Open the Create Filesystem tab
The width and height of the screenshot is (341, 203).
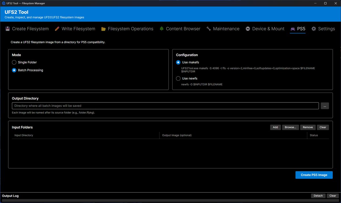(27, 29)
